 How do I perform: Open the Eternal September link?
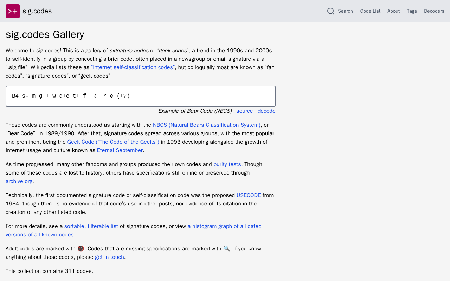click(x=120, y=150)
